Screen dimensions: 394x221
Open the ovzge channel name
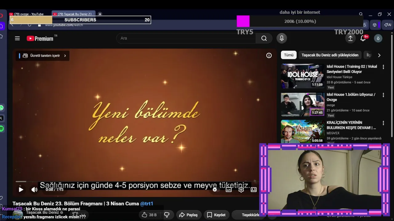coord(331,105)
